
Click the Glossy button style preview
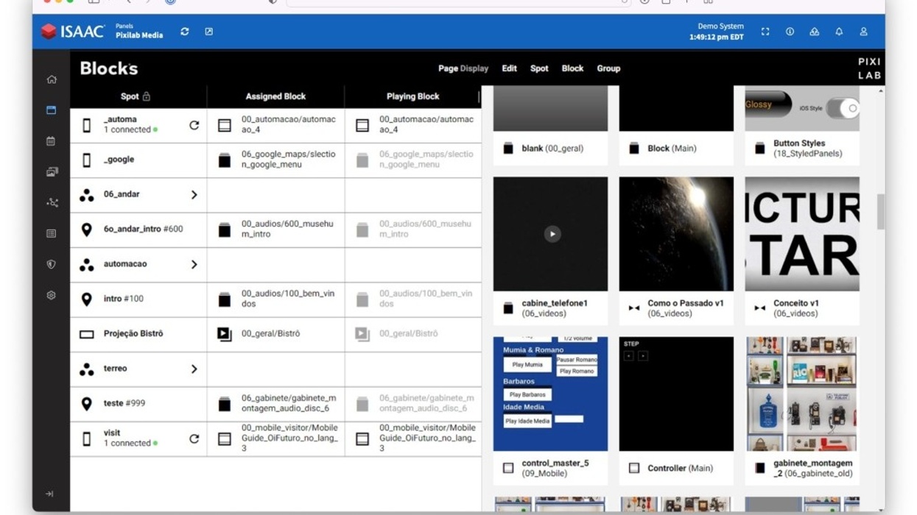[767, 104]
